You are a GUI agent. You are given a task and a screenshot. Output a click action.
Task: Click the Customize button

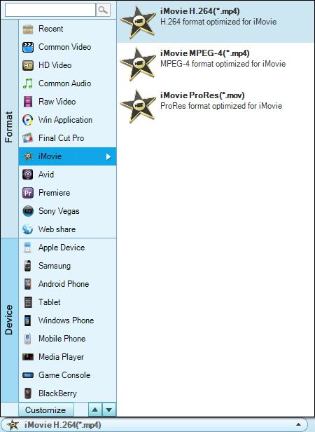pyautogui.click(x=46, y=410)
